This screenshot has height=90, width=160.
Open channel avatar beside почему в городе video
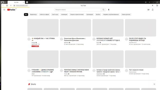tap(94, 70)
